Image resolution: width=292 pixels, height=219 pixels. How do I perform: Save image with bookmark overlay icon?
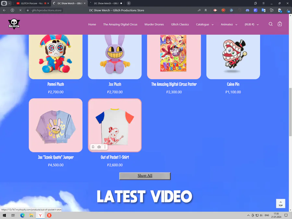(x=93, y=147)
